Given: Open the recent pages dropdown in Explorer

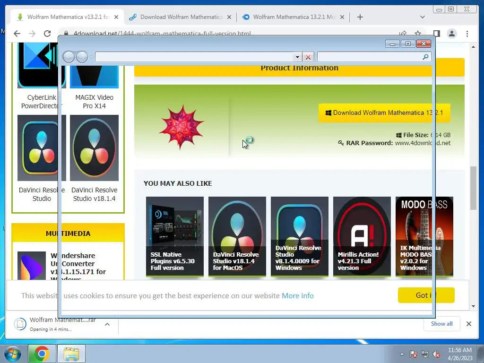Looking at the screenshot, I should (91, 57).
